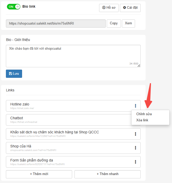Copy the bio link URL
This screenshot has height=183, width=172.
coord(114,24)
